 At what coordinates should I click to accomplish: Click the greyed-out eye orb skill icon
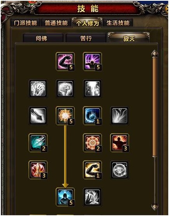tap(120, 170)
